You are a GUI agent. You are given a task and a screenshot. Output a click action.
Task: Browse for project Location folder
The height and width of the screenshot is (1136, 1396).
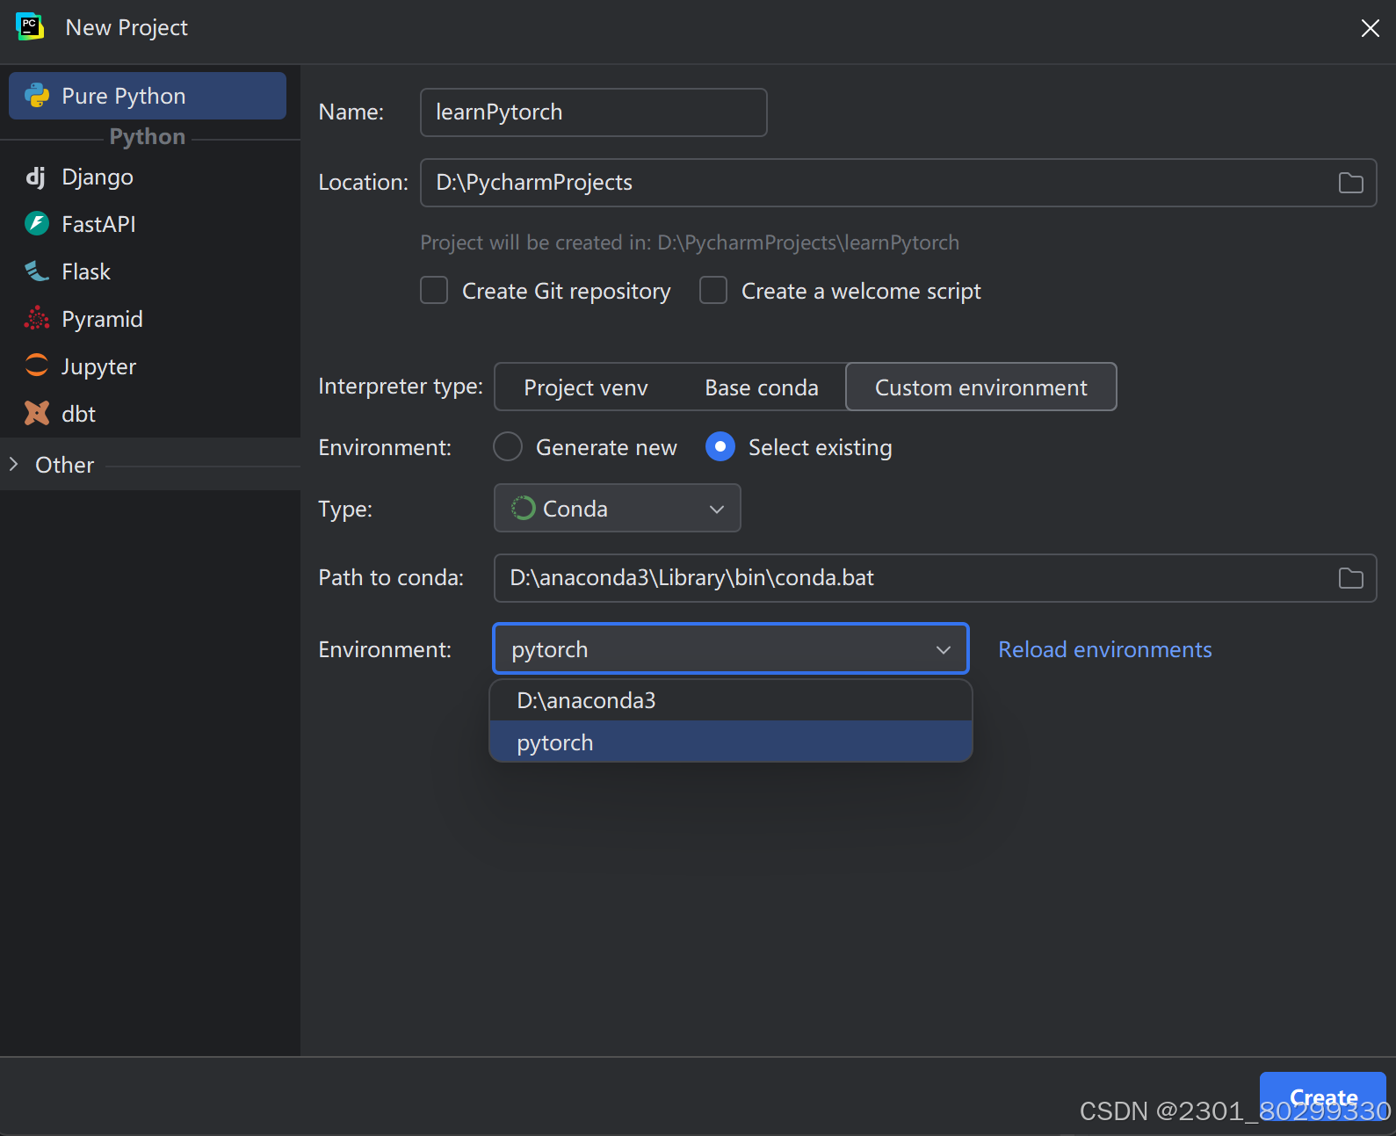coord(1350,183)
